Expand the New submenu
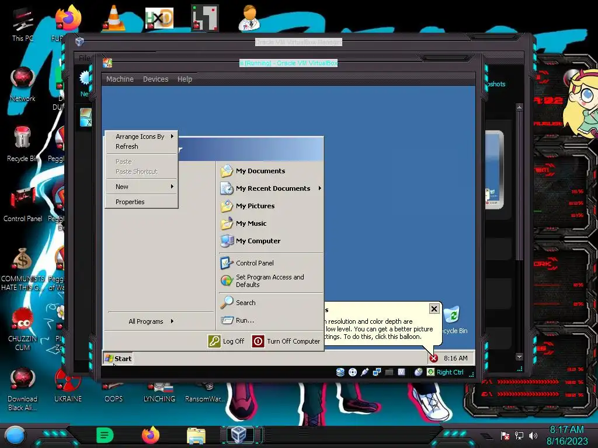 (141, 187)
